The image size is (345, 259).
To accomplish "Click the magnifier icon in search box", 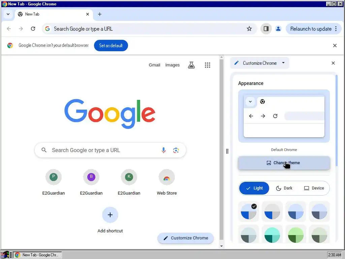I will pos(44,150).
